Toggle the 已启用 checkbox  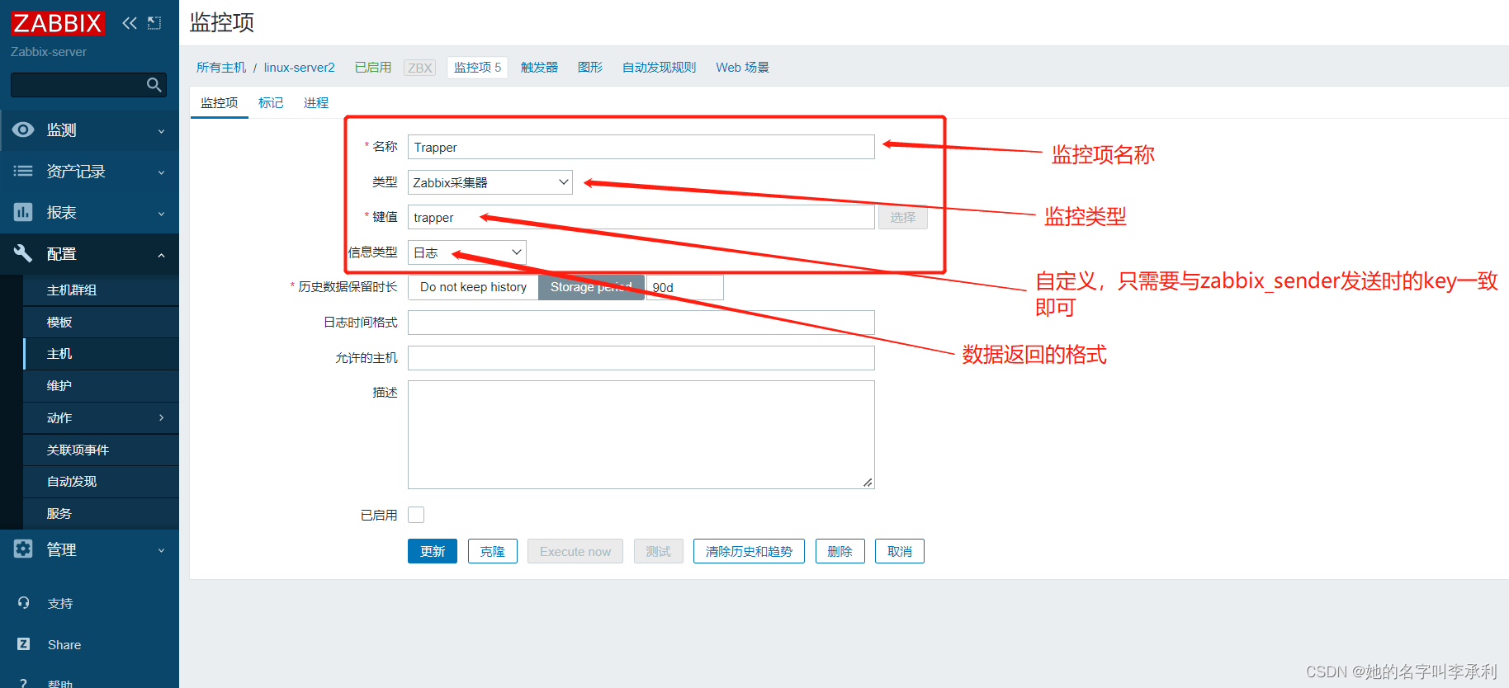[416, 515]
